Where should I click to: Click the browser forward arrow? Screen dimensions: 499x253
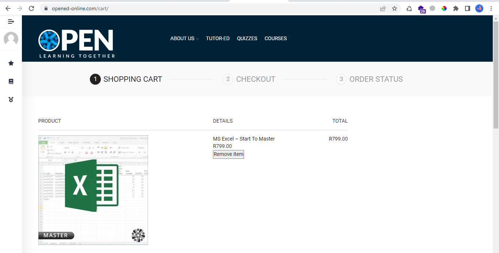click(x=20, y=8)
